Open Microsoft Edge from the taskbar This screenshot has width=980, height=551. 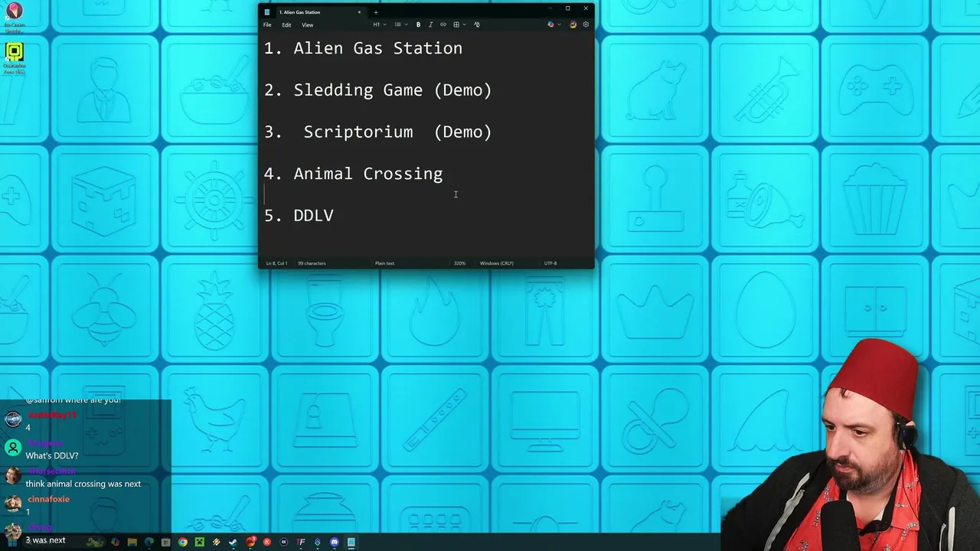coord(149,542)
